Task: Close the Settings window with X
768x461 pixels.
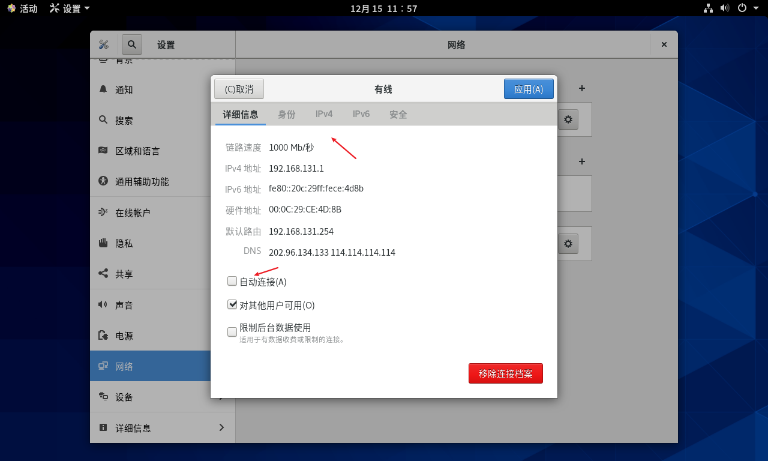Action: pyautogui.click(x=664, y=44)
